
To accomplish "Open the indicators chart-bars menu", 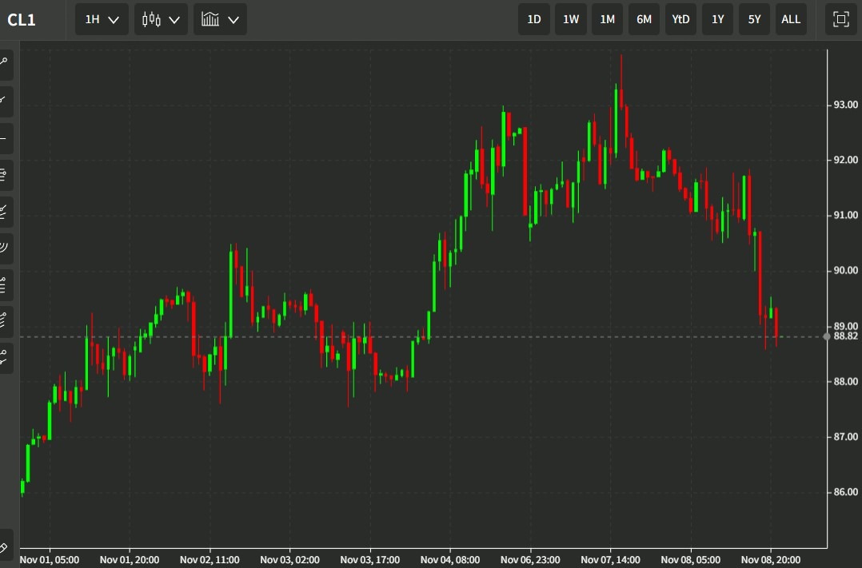I will pos(220,19).
